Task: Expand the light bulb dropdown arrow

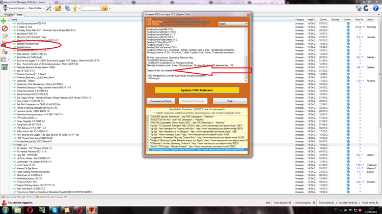Action: 79,8
